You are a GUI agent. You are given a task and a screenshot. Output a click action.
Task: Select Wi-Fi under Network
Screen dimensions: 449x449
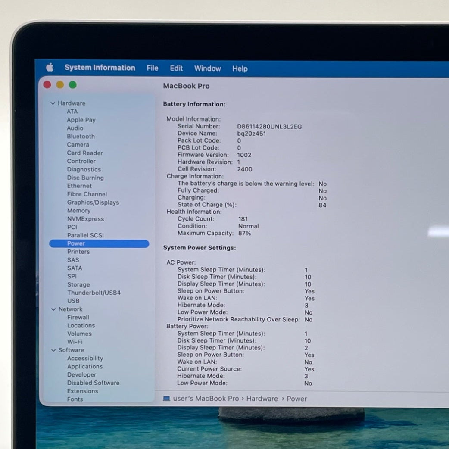point(75,342)
